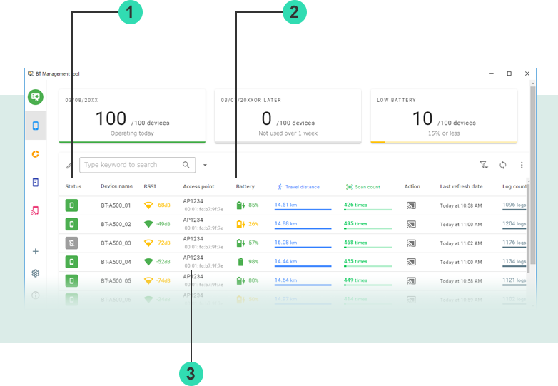The image size is (558, 386).
Task: Open the filter dropdown in the table toolbar
Action: (484, 165)
